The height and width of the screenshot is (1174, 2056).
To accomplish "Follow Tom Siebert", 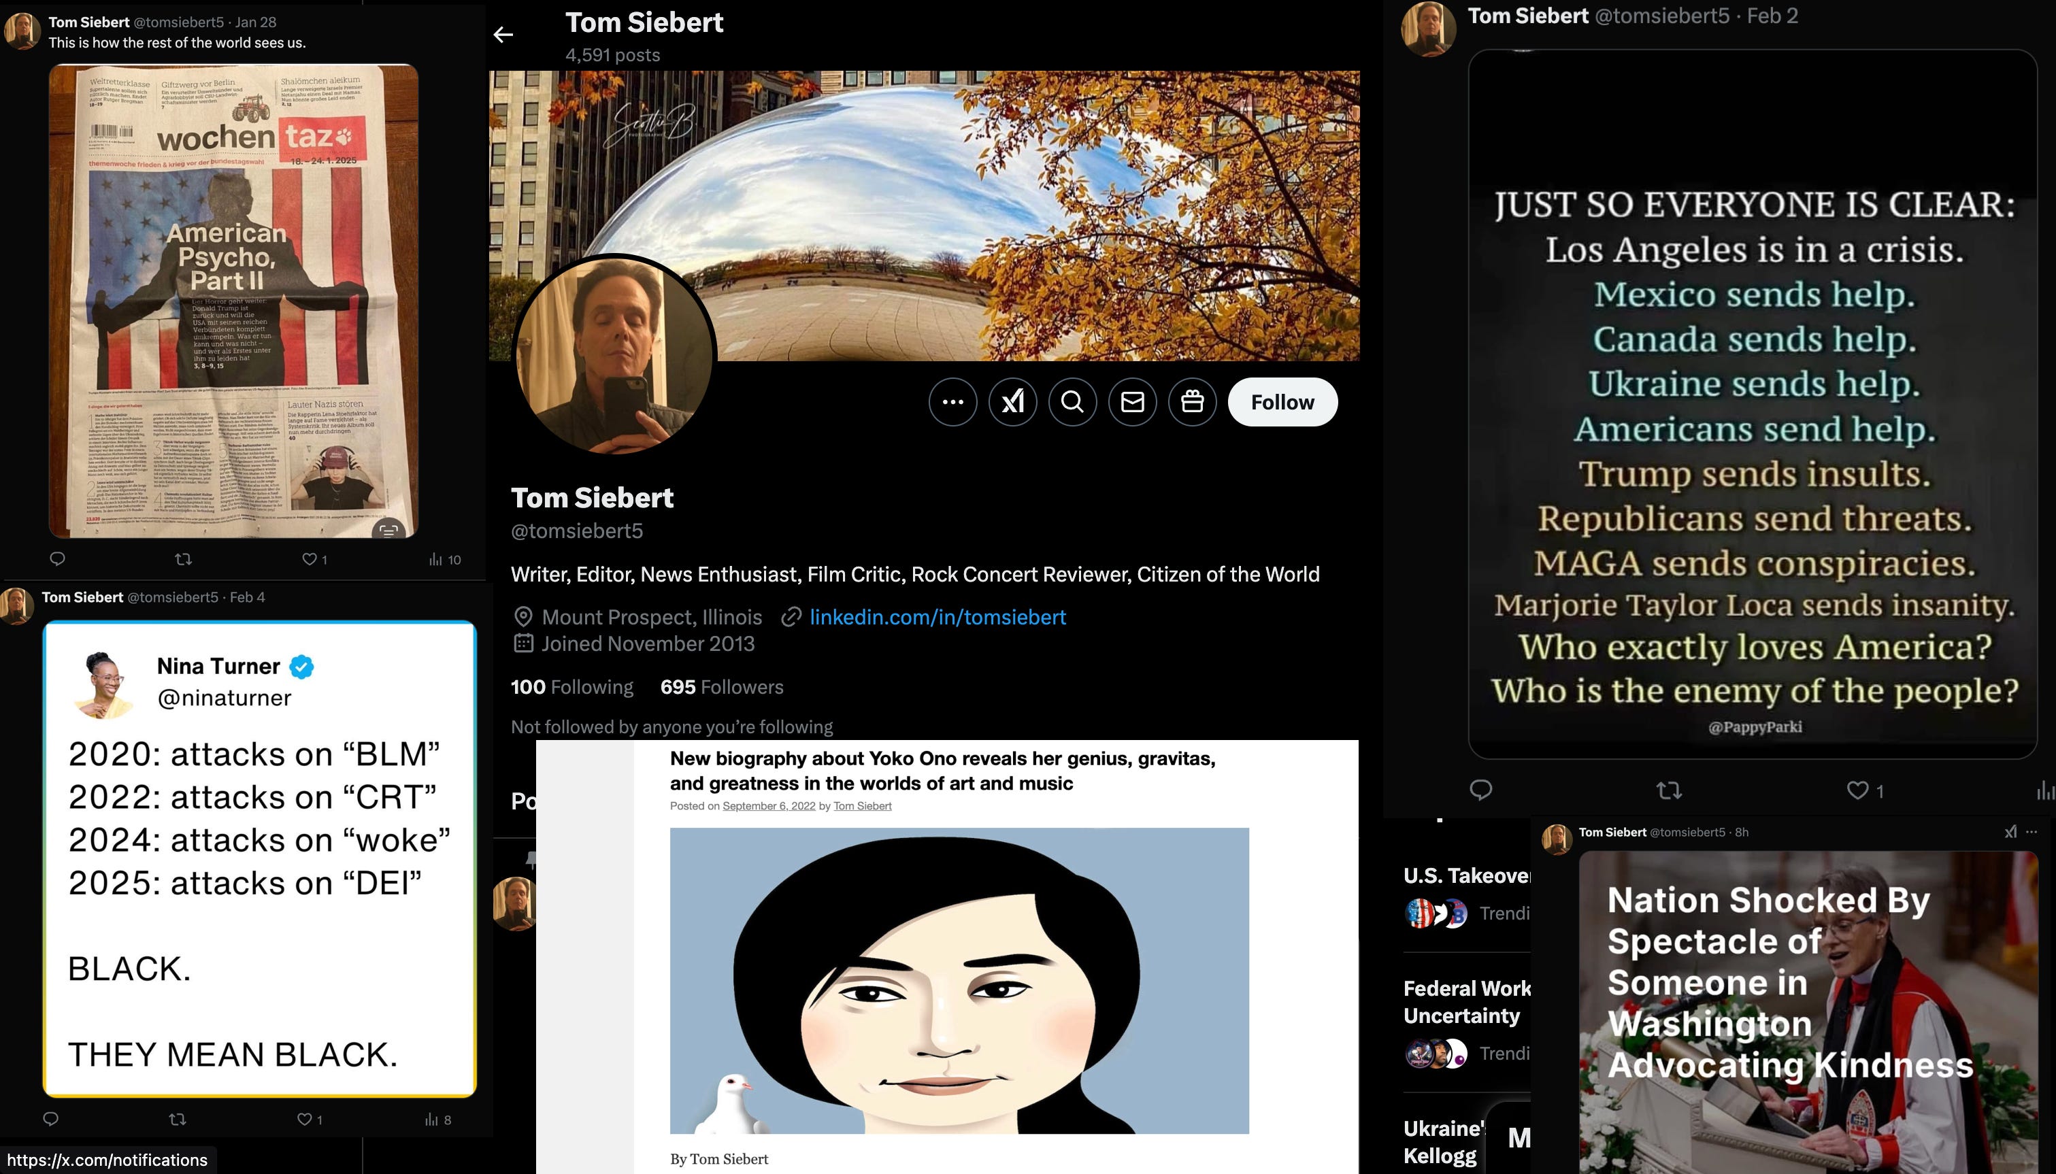I will click(1282, 401).
